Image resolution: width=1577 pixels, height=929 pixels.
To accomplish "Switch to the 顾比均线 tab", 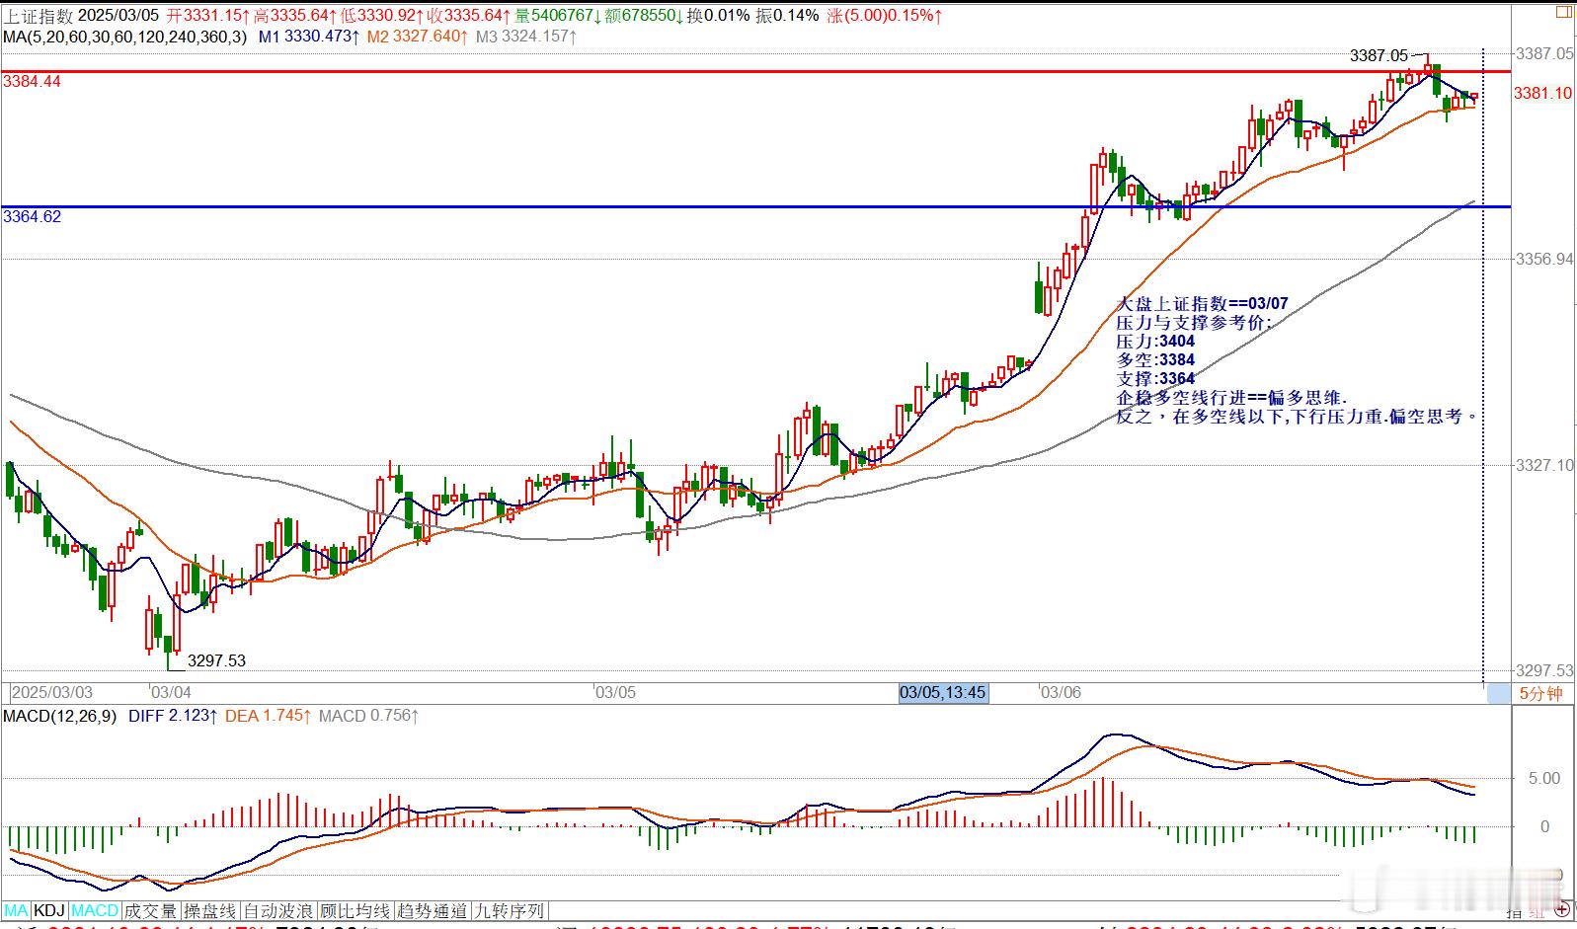I will [355, 910].
